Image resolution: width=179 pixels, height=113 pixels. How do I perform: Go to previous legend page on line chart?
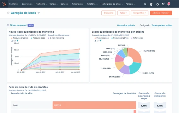click(12, 40)
